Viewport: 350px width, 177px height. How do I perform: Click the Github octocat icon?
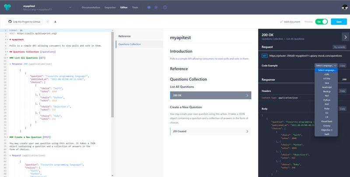pos(10,21)
